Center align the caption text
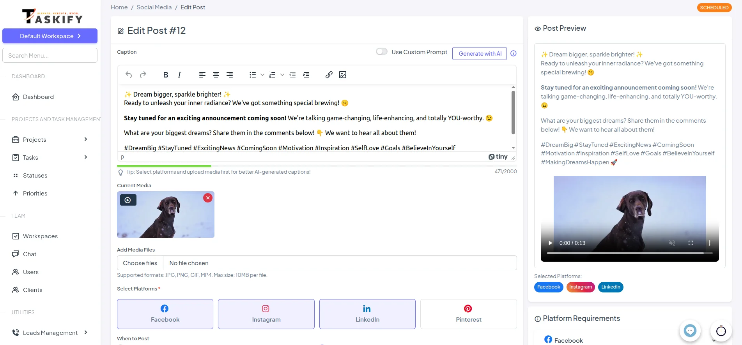This screenshot has height=345, width=742. (216, 75)
